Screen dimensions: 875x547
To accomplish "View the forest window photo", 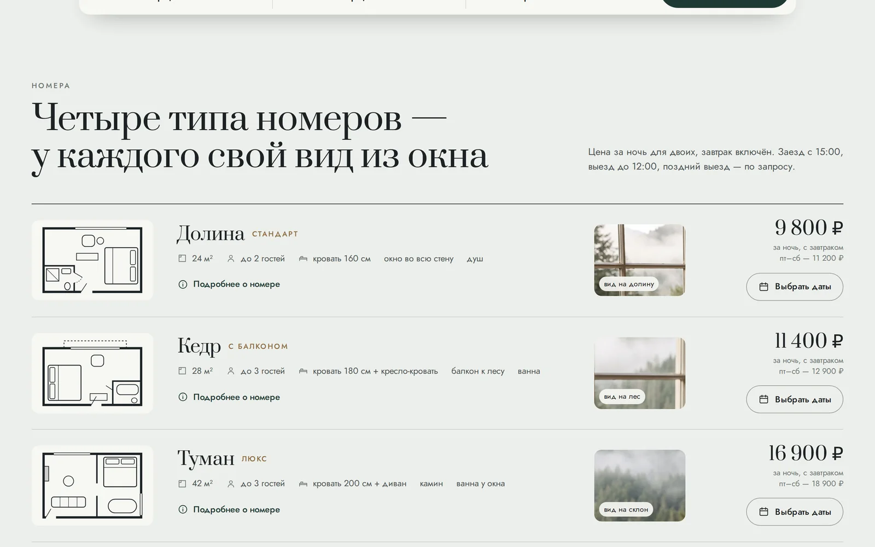I will pyautogui.click(x=640, y=373).
